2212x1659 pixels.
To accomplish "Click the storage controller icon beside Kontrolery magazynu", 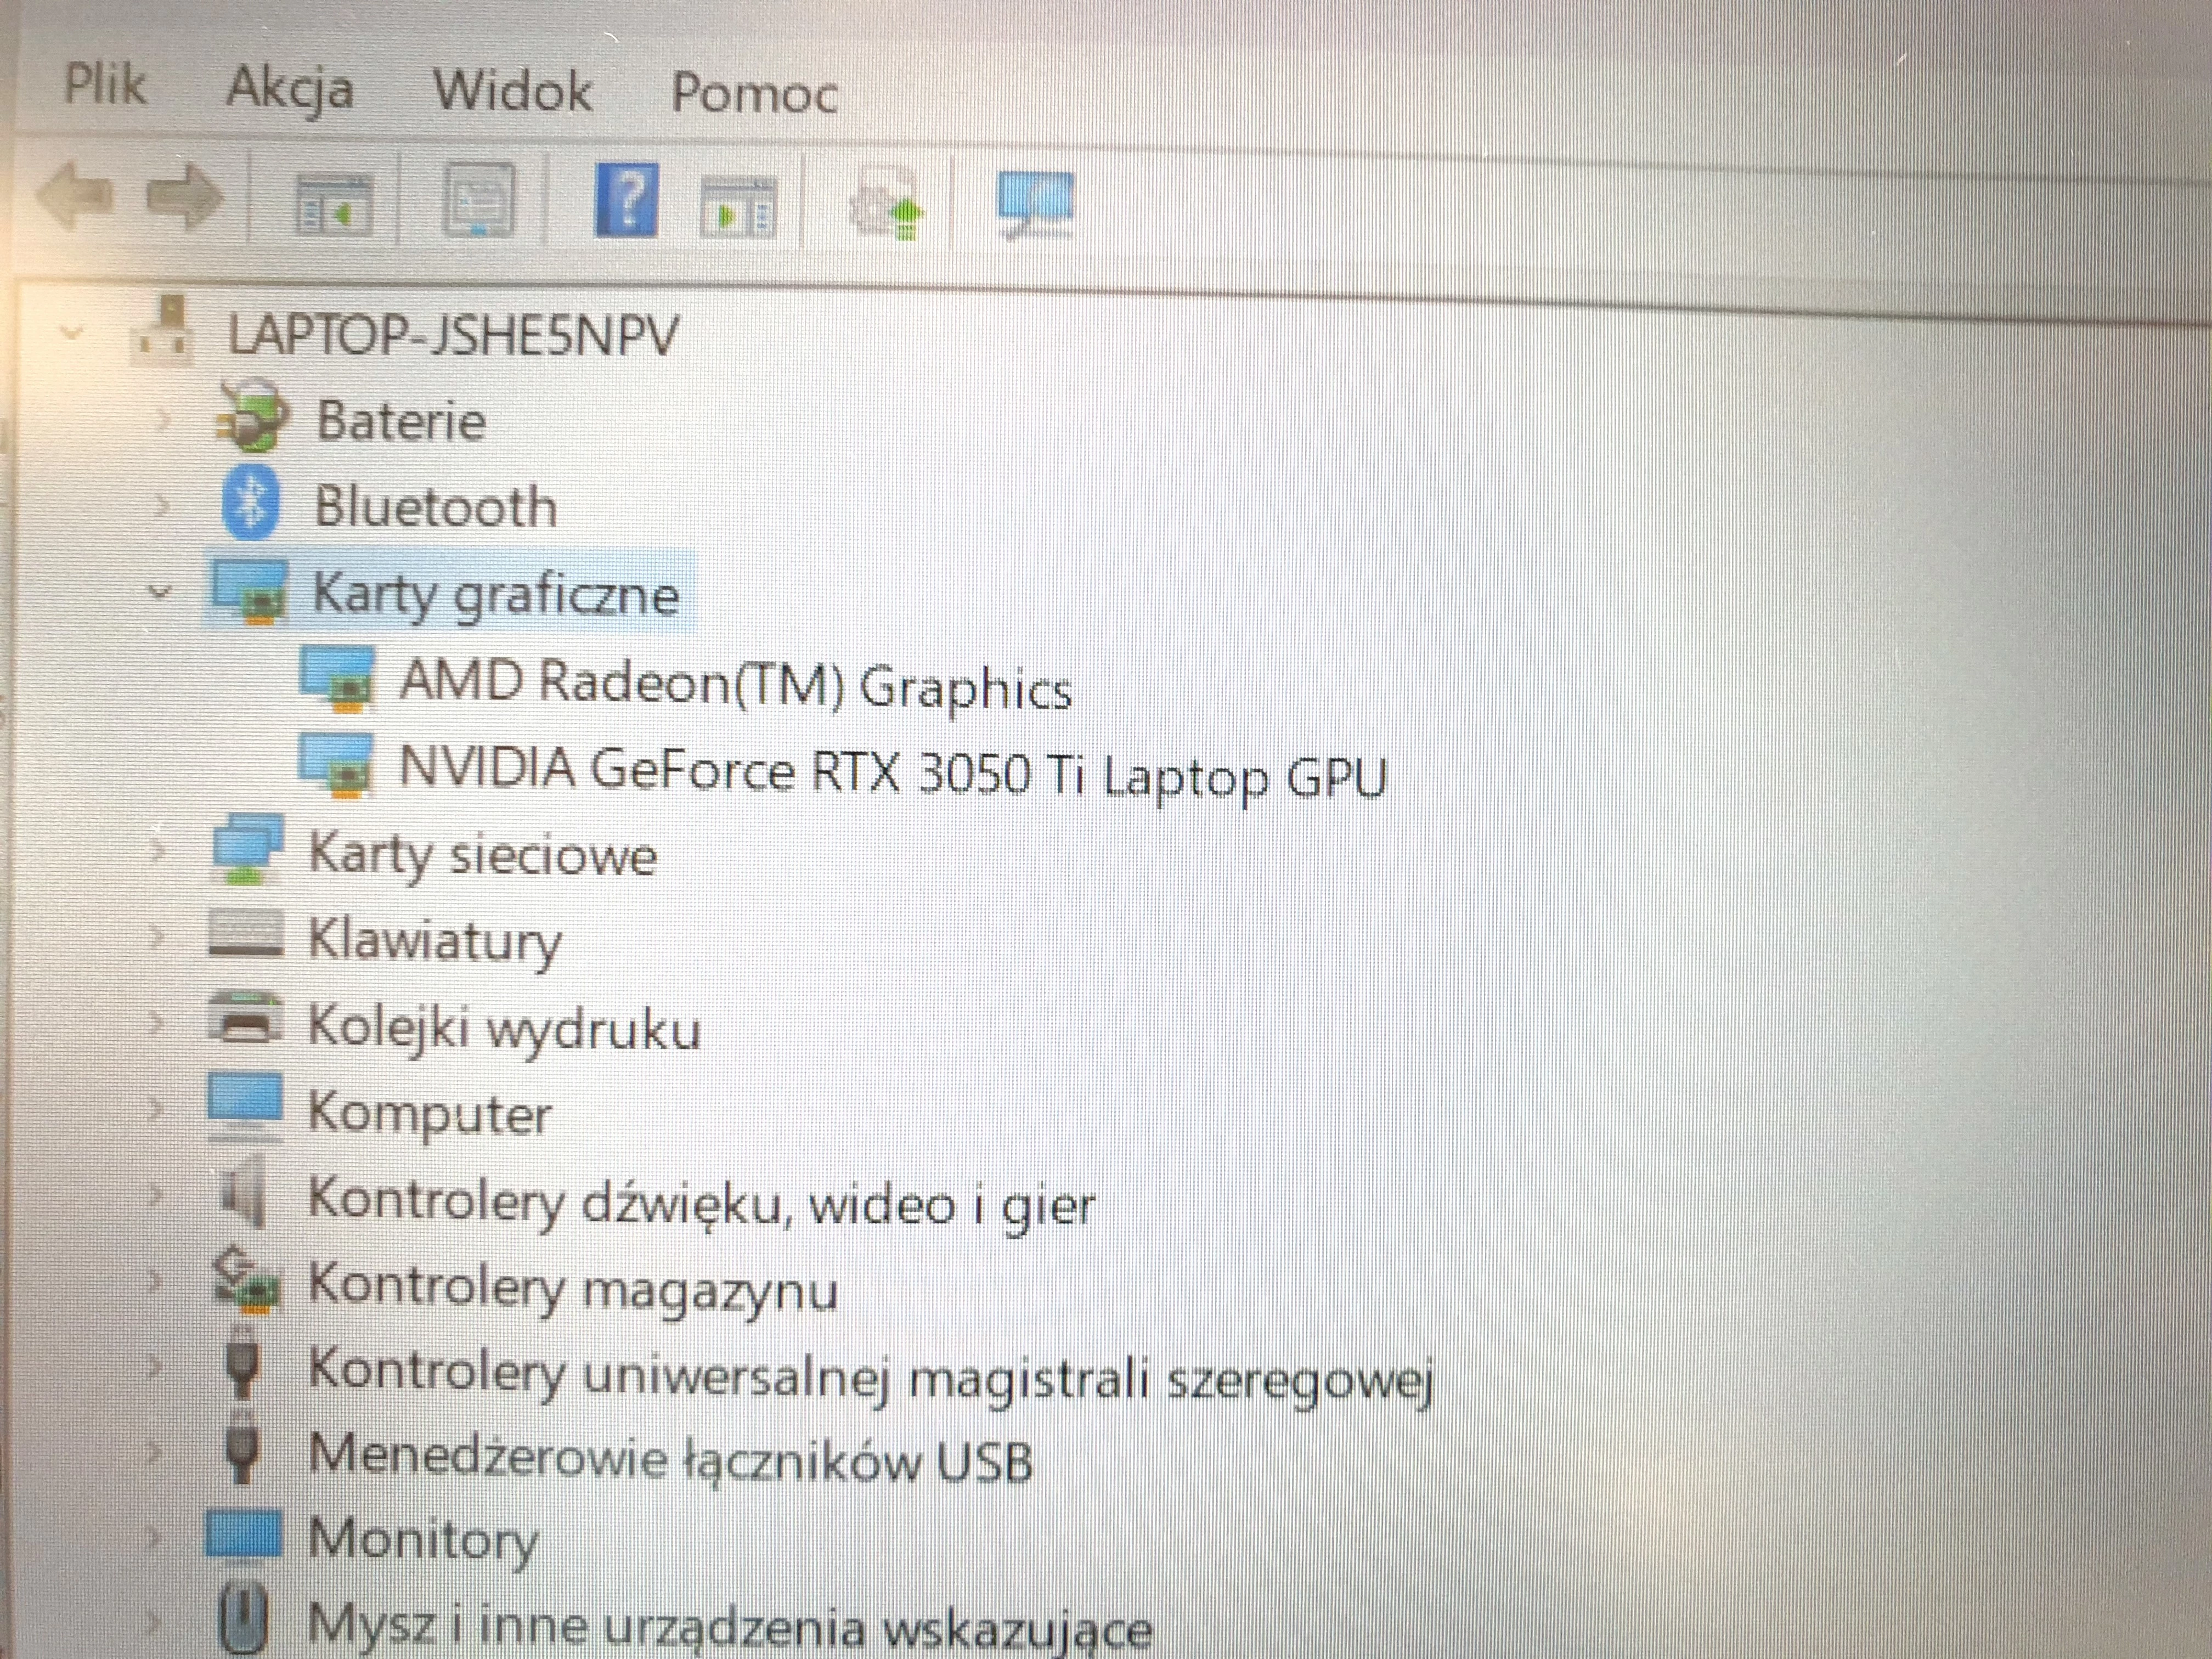I will [247, 1280].
